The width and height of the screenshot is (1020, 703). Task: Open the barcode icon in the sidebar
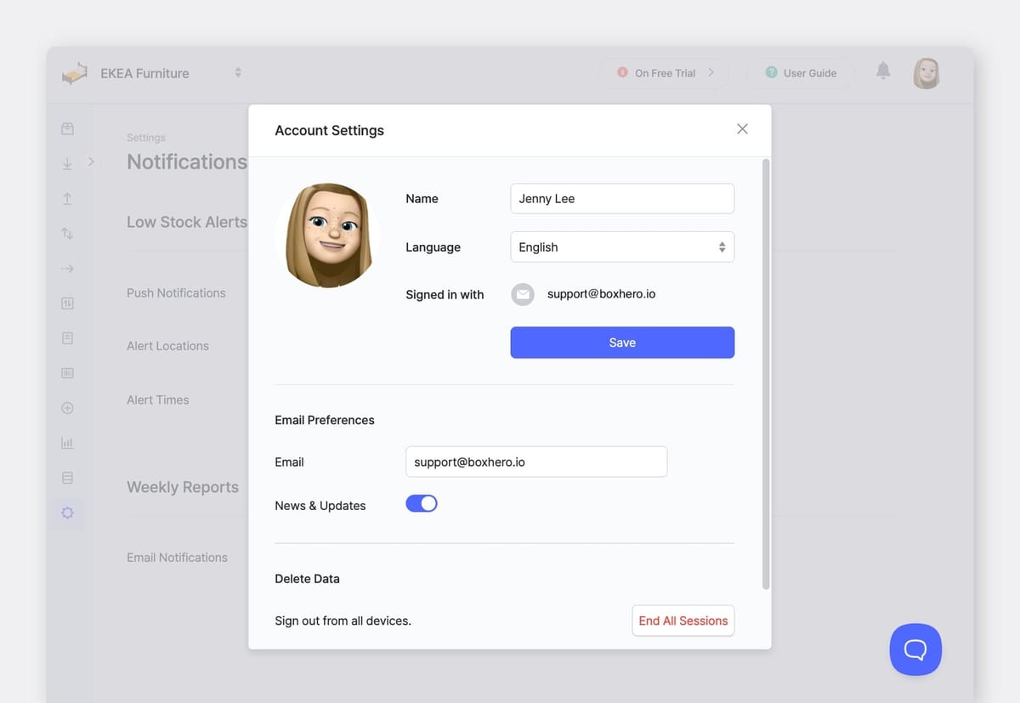(68, 373)
